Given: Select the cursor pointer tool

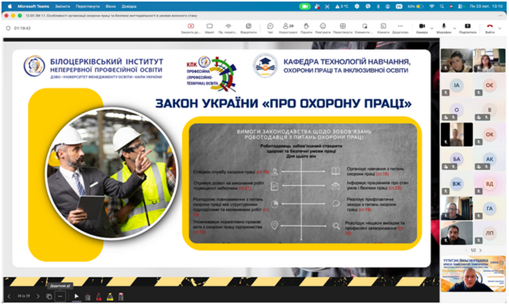Looking at the screenshot, I should 77,296.
